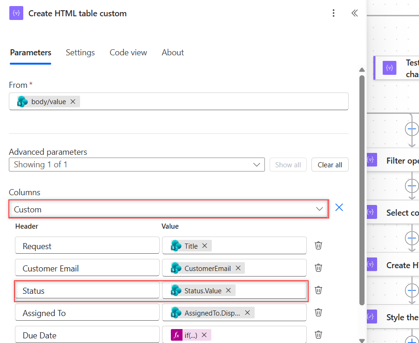Remove the Status.Value token
This screenshot has width=419, height=343.
[228, 290]
